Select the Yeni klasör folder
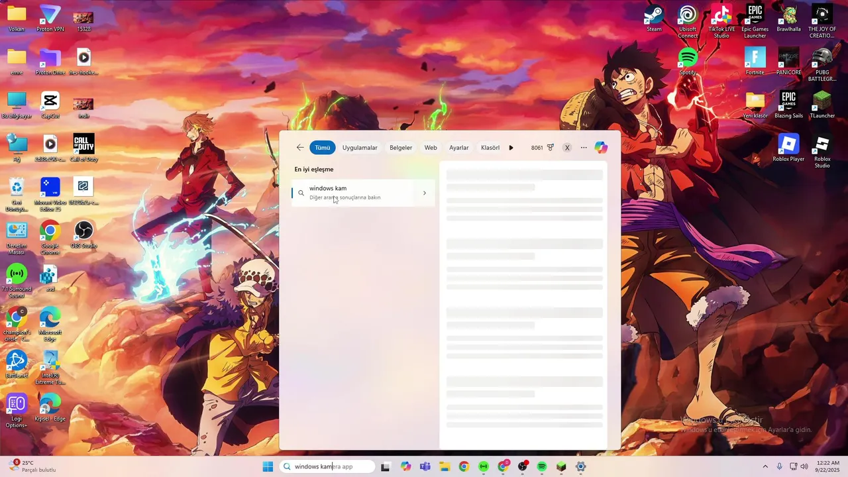Viewport: 848px width, 477px height. (x=755, y=105)
